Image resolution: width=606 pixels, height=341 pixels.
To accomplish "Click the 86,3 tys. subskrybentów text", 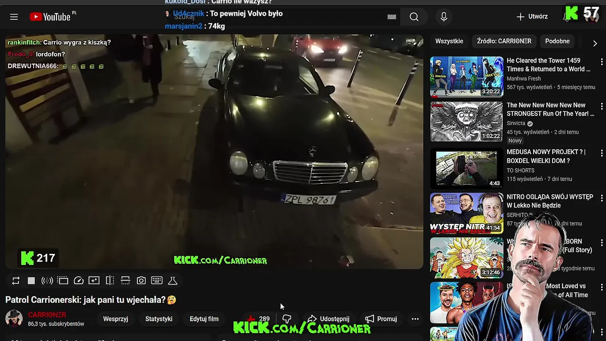I will (x=56, y=324).
